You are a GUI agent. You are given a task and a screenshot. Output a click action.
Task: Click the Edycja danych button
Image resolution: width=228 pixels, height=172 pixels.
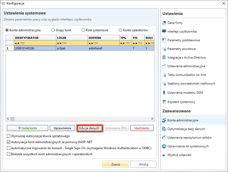(x=89, y=128)
